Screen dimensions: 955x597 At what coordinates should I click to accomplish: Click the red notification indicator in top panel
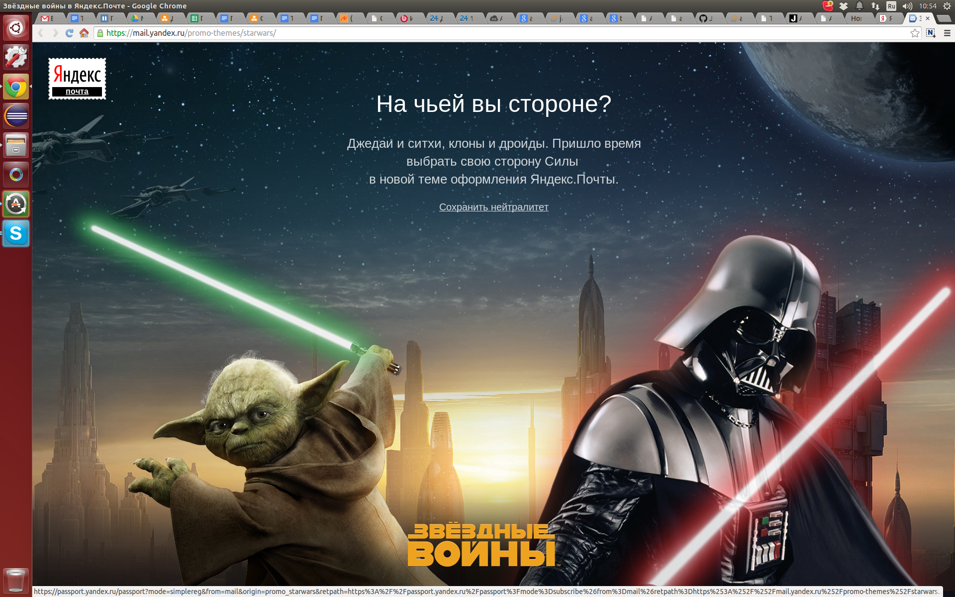(828, 6)
